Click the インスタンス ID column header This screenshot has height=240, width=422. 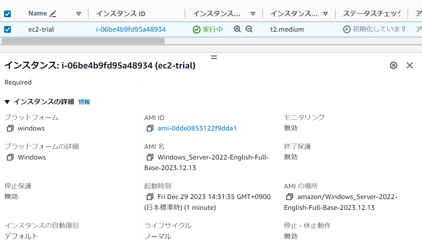121,14
